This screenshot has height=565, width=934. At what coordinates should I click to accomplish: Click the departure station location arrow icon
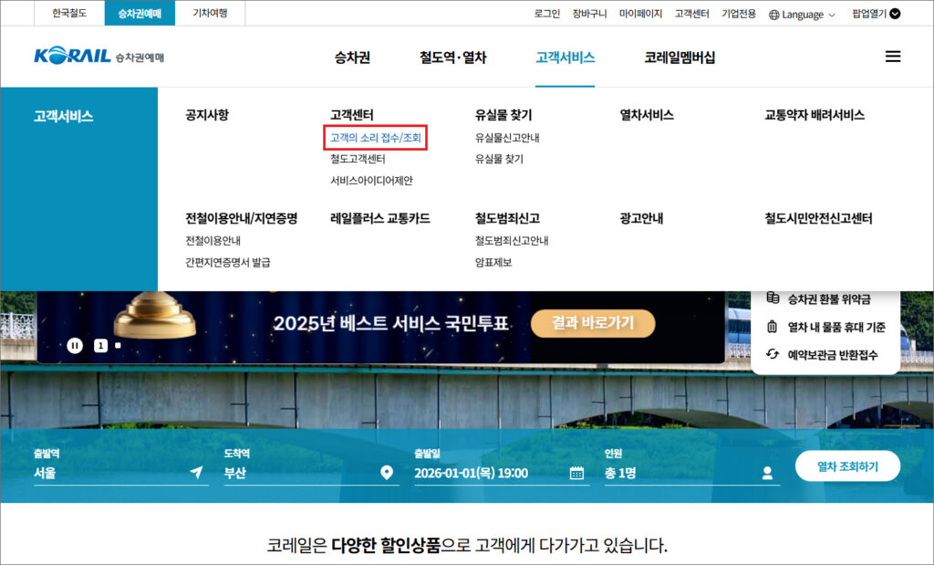pos(196,473)
